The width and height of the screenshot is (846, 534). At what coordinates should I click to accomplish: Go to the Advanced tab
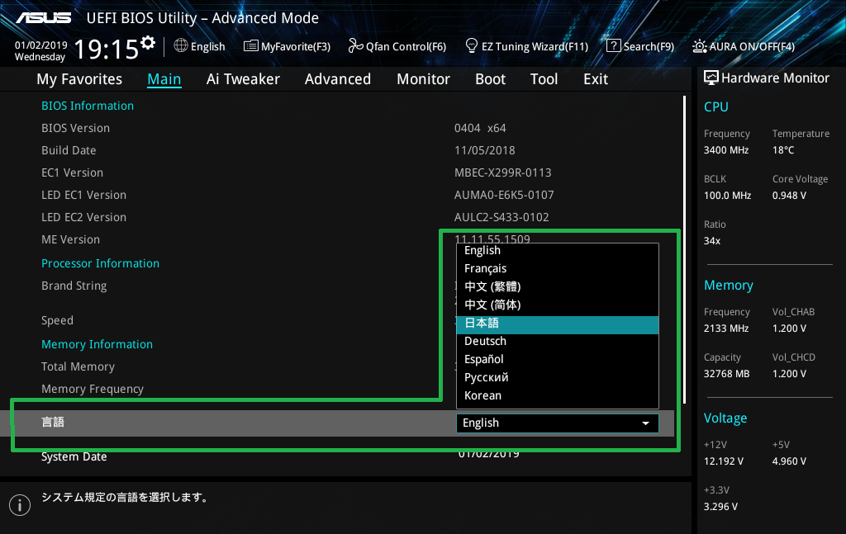pos(338,79)
